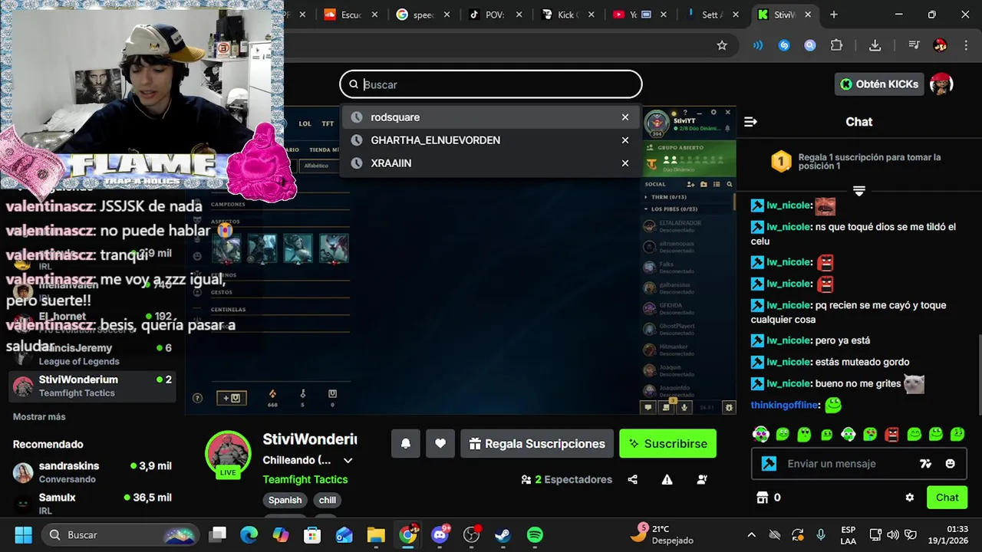Click the Shazam extension icon

[784, 45]
